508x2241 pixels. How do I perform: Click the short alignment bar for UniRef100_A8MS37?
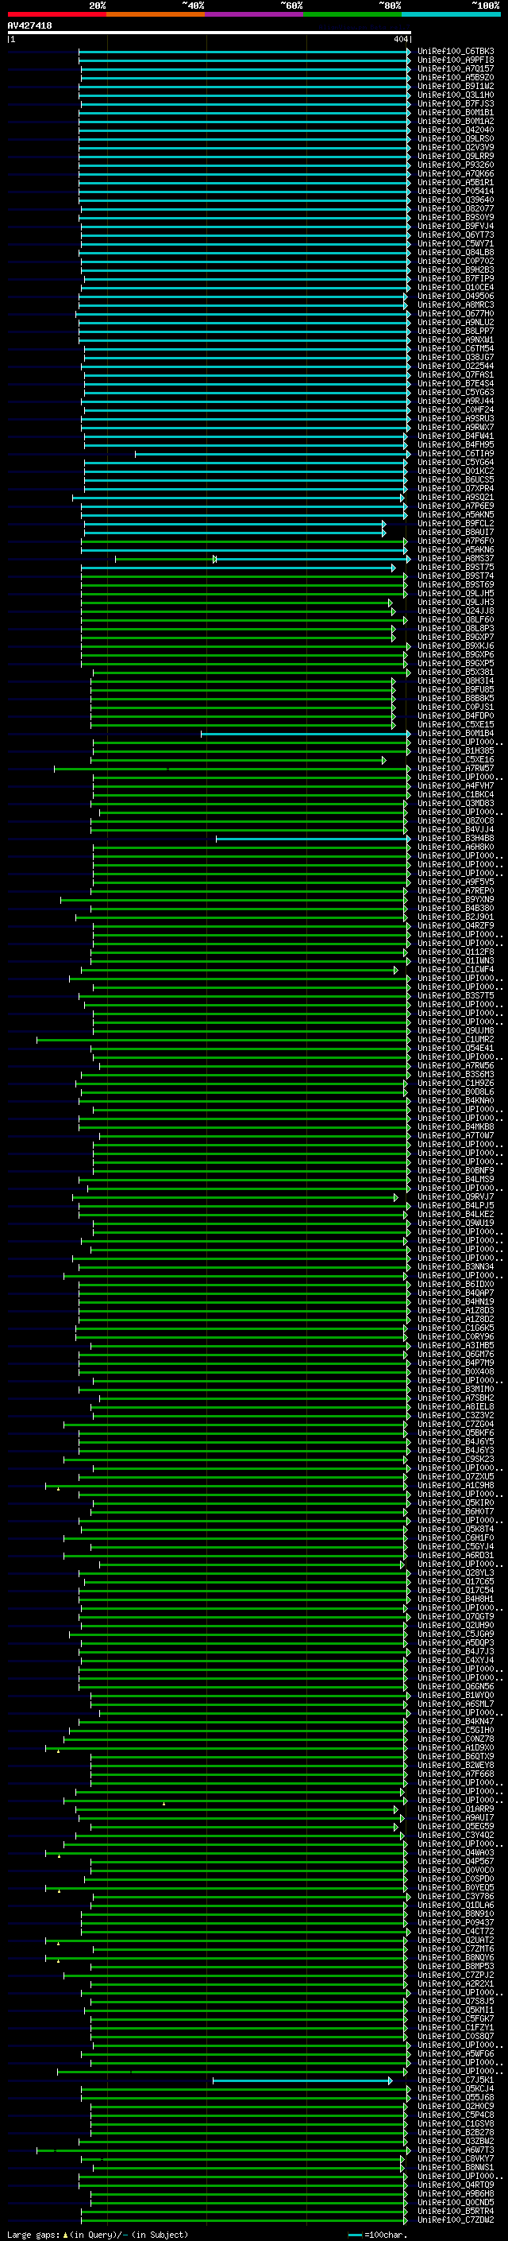[166, 559]
